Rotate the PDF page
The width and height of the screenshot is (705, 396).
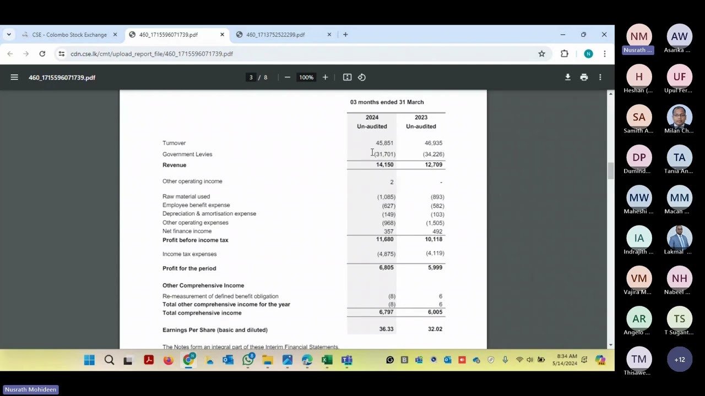click(x=362, y=77)
